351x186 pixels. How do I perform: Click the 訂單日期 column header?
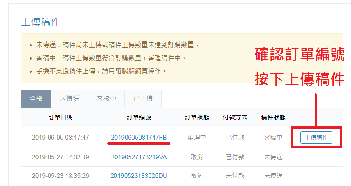(60, 117)
